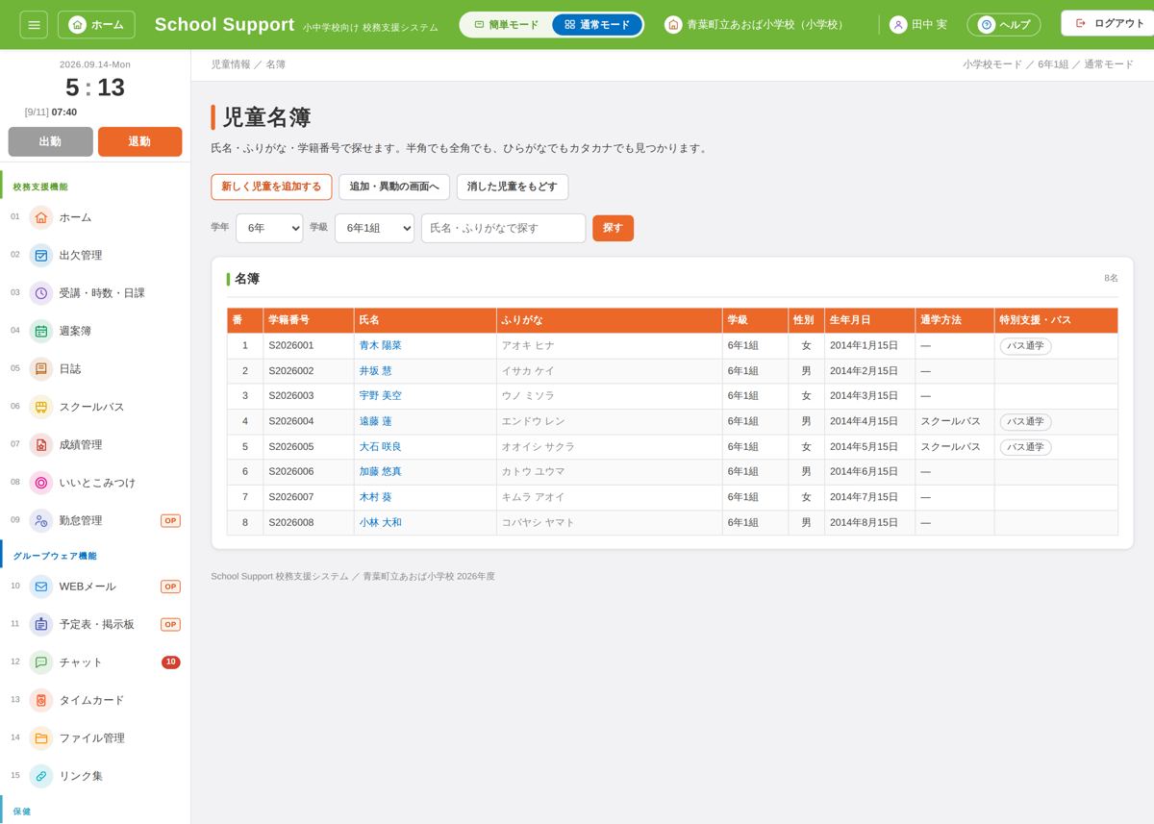Click the orange 探す search button
Viewport: 1154px width, 824px height.
coord(613,228)
